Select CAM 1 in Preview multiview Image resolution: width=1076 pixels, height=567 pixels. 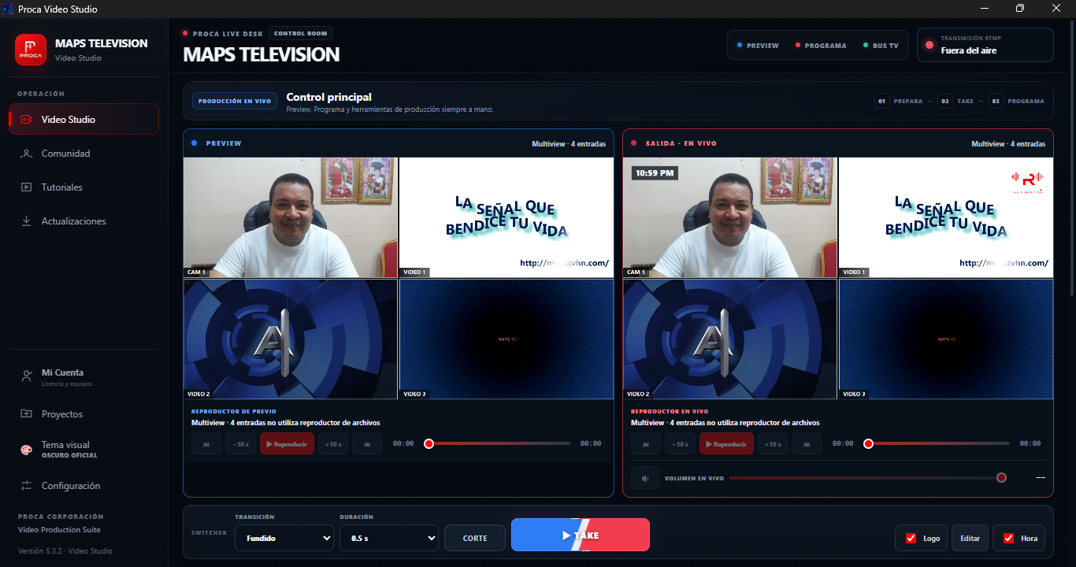pyautogui.click(x=291, y=217)
